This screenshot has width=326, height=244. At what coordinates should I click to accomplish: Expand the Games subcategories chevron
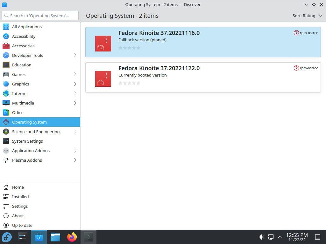[75, 74]
